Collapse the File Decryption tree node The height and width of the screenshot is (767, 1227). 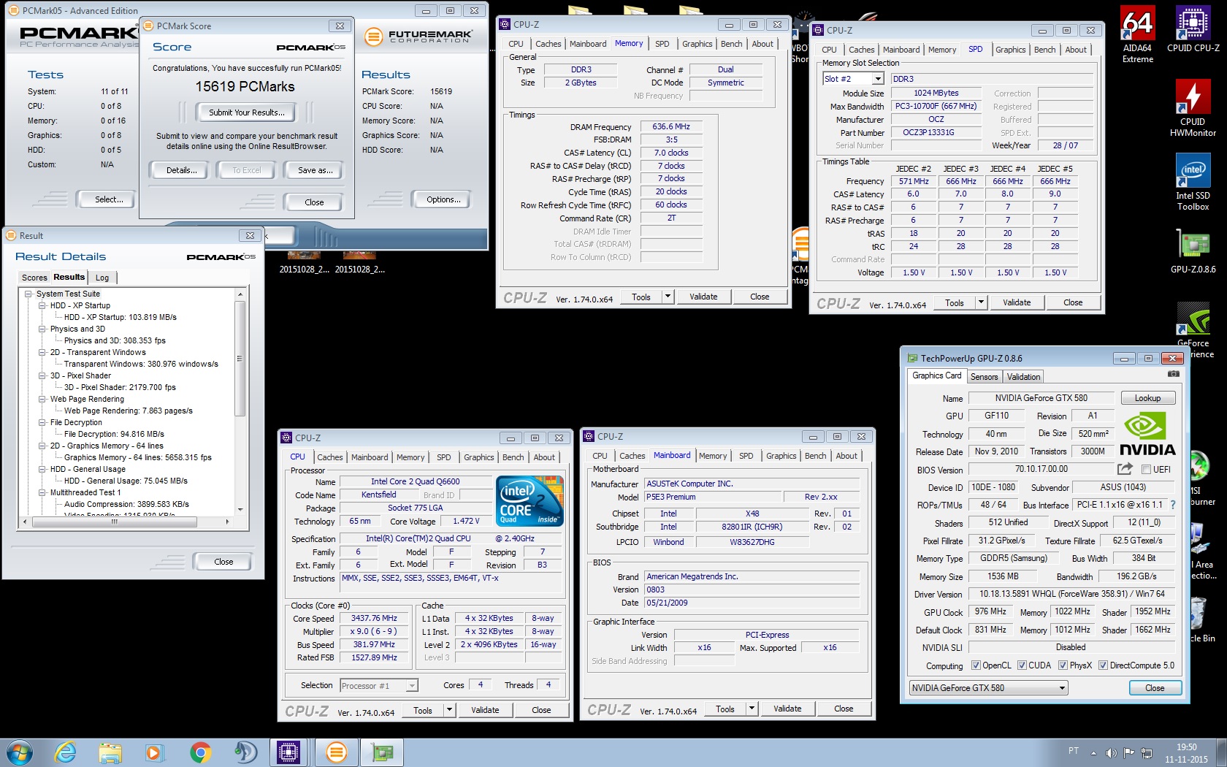[x=42, y=422]
